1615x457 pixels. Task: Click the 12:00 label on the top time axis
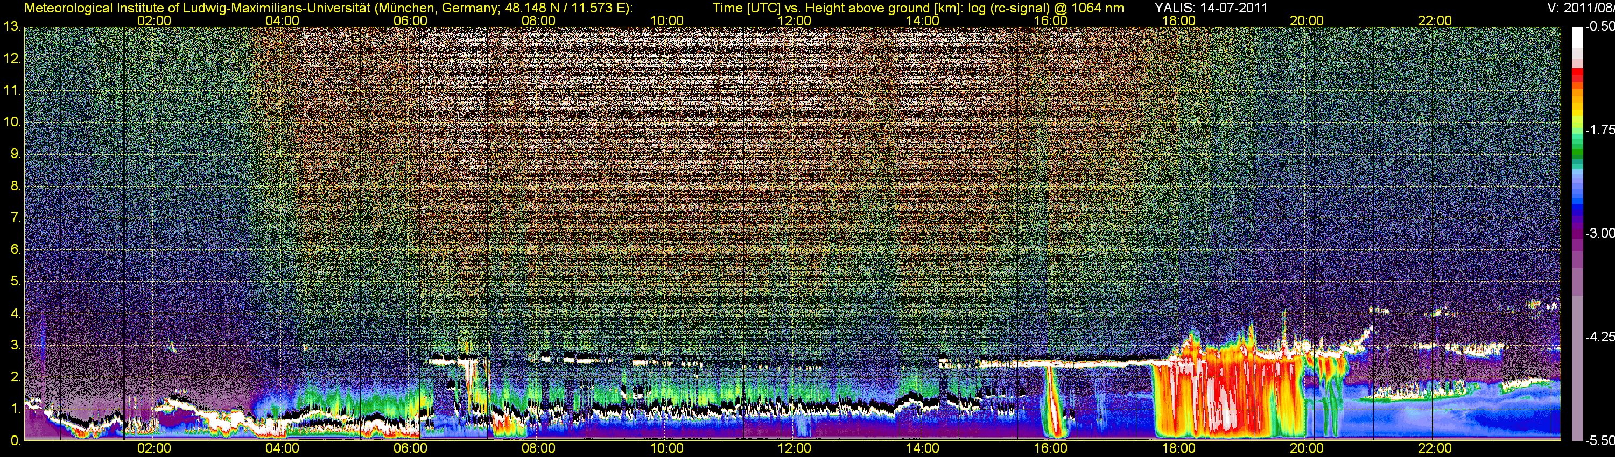click(x=795, y=20)
